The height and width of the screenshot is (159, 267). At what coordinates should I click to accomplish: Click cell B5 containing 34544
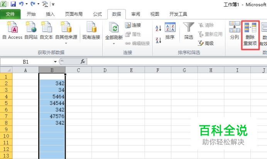[52, 103]
